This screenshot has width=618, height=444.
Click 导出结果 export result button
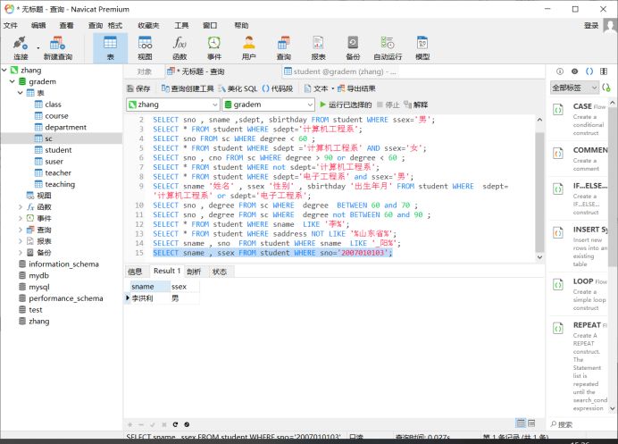pyautogui.click(x=356, y=88)
